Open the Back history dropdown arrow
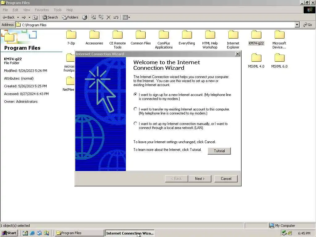This screenshot has height=237, width=316. 18,17
